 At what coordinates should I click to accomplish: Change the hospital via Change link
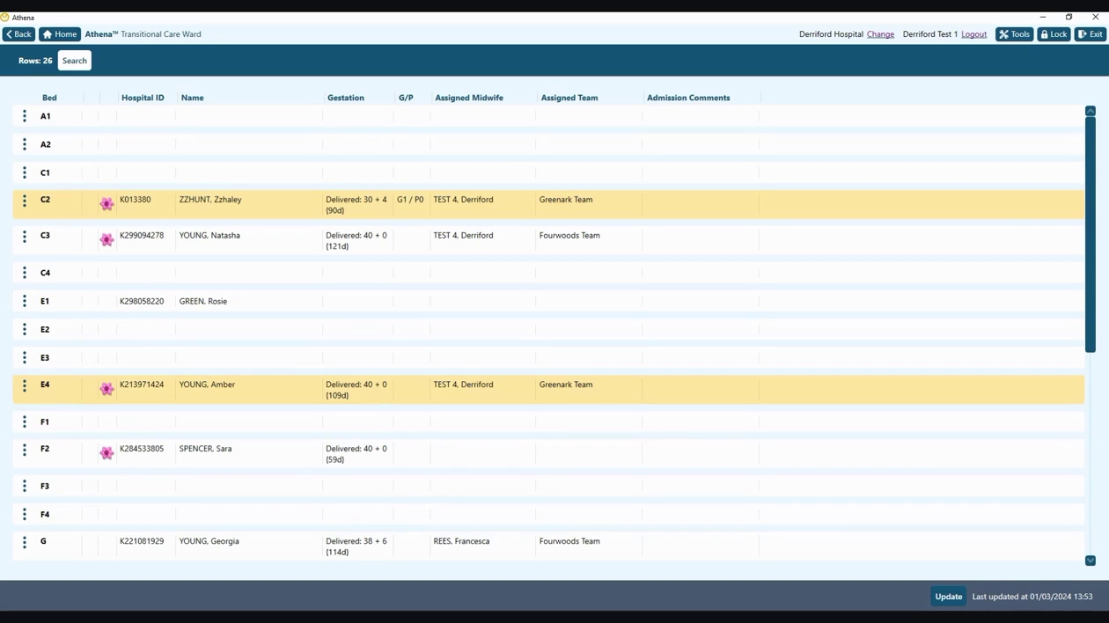880,34
